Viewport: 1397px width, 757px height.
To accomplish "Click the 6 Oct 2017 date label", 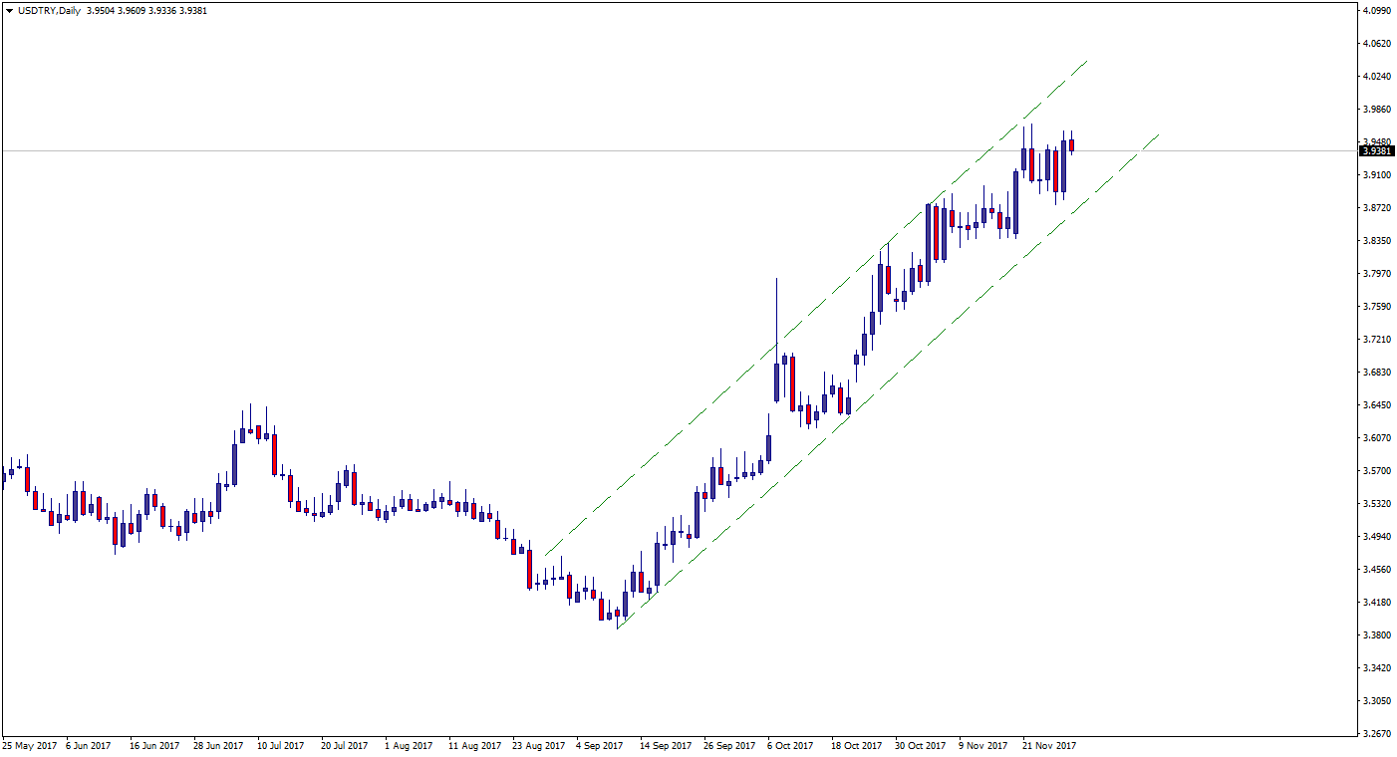I will (x=792, y=745).
